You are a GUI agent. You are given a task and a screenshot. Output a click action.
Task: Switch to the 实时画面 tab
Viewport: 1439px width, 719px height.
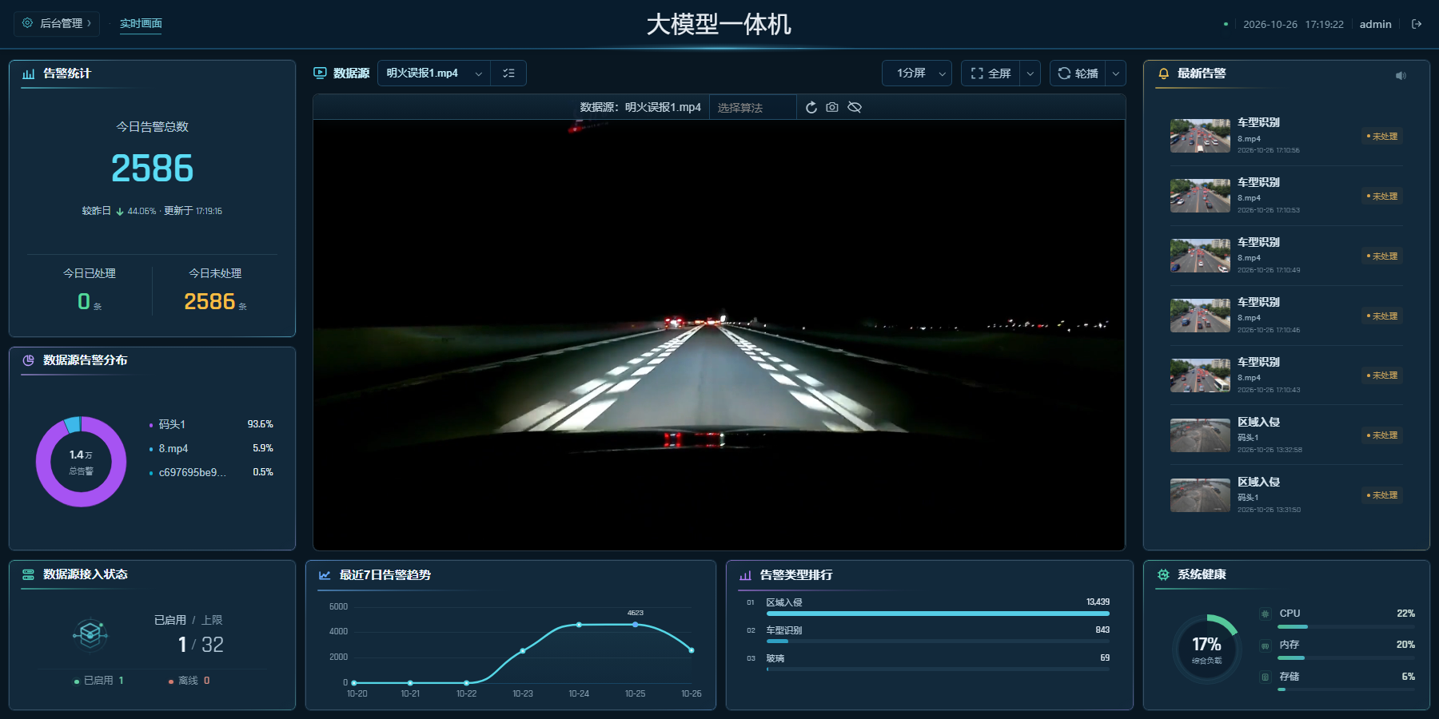click(x=141, y=24)
